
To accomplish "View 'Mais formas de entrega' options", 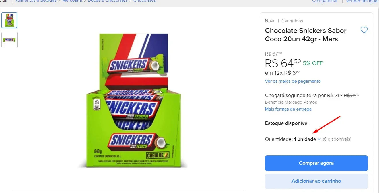I will tap(288, 109).
